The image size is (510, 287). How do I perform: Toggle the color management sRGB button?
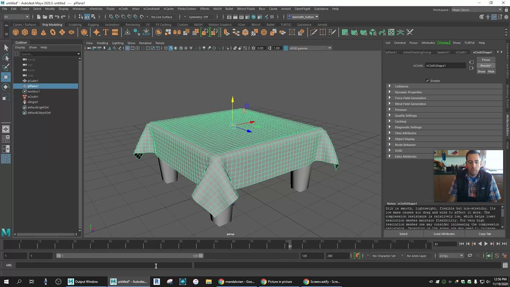tap(286, 48)
